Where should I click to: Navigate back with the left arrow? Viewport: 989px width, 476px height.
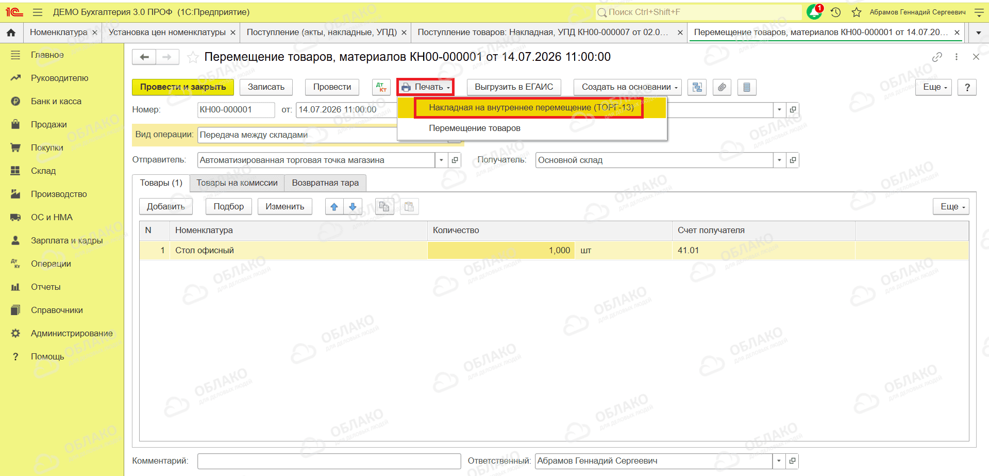(x=144, y=57)
